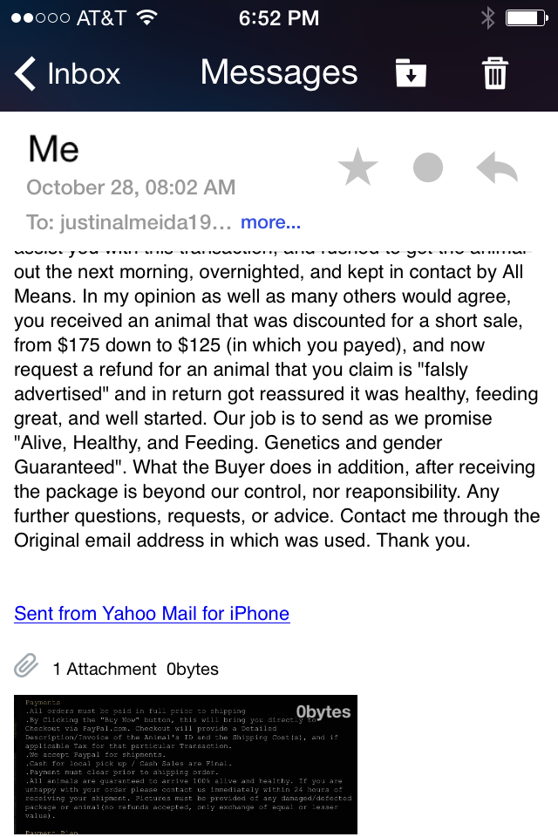Tap the clock showing 6:52 PM
This screenshot has width=558, height=837.
point(279,18)
